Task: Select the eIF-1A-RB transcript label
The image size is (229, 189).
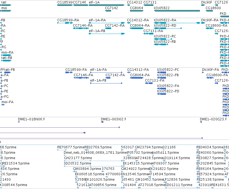Action: (x=97, y=31)
